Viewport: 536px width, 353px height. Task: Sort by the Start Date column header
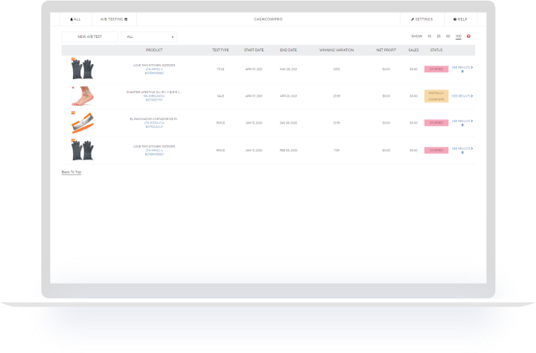pyautogui.click(x=254, y=50)
